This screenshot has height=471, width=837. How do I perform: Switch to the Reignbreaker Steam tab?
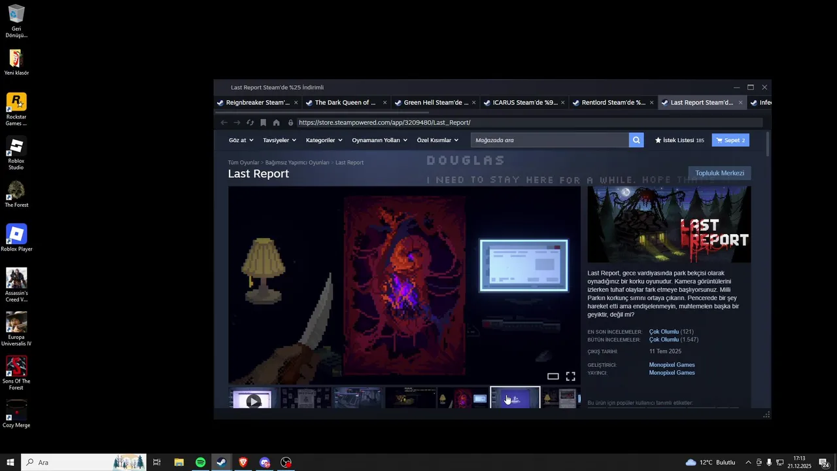pos(257,103)
